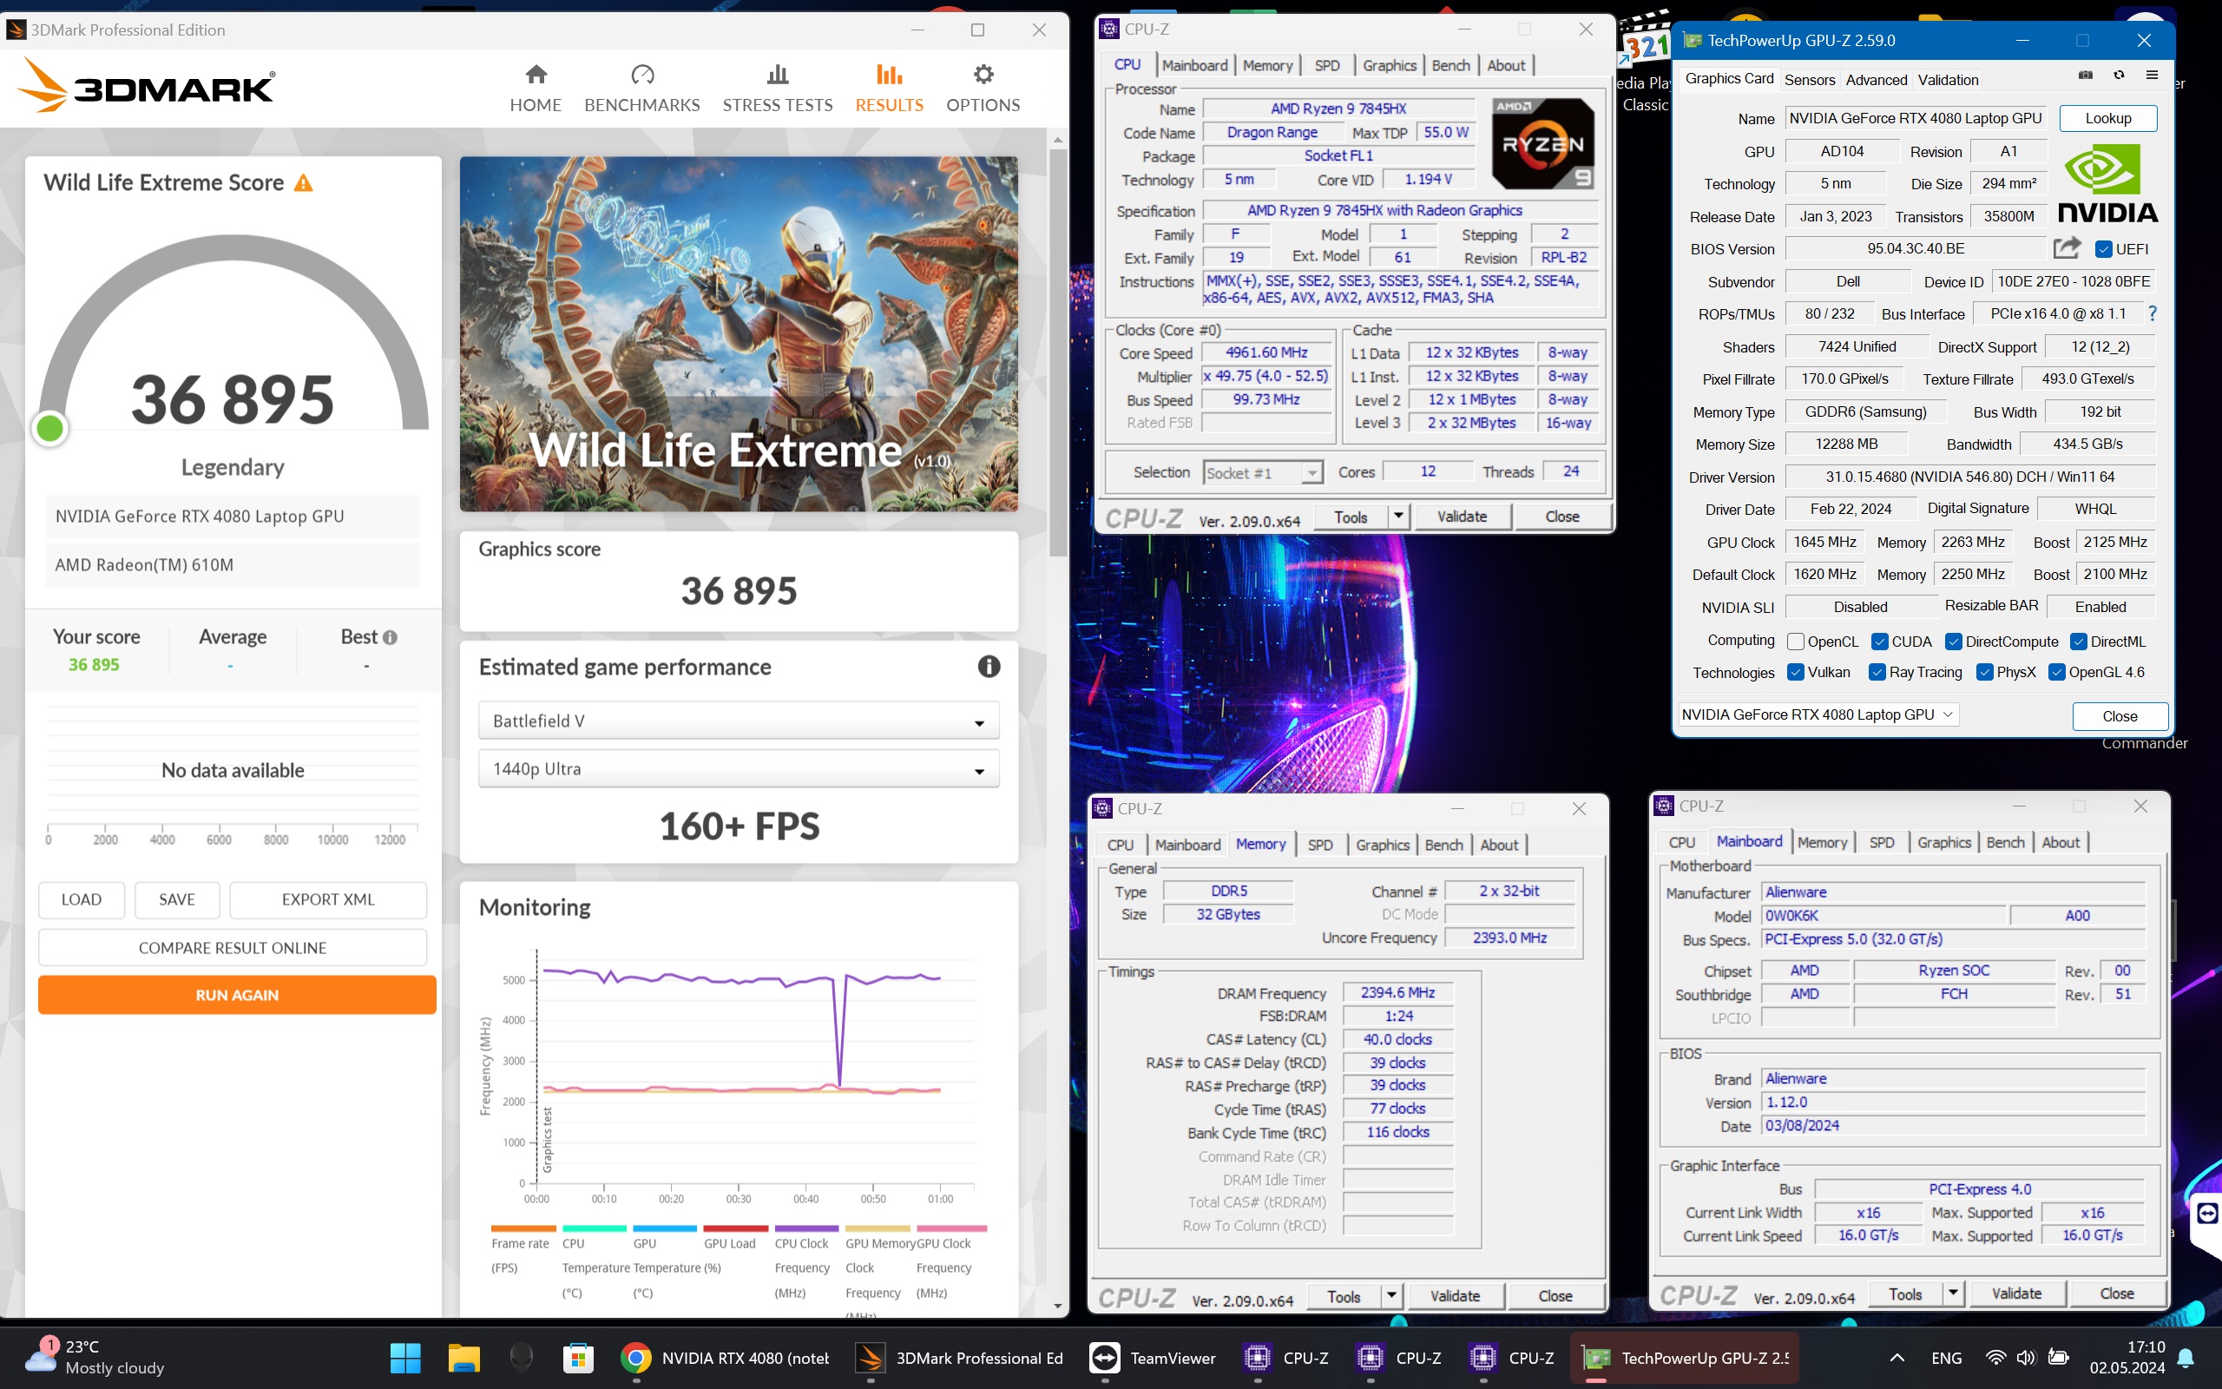Open TeamViewer from the taskbar
Viewport: 2222px width, 1389px height.
click(1153, 1358)
